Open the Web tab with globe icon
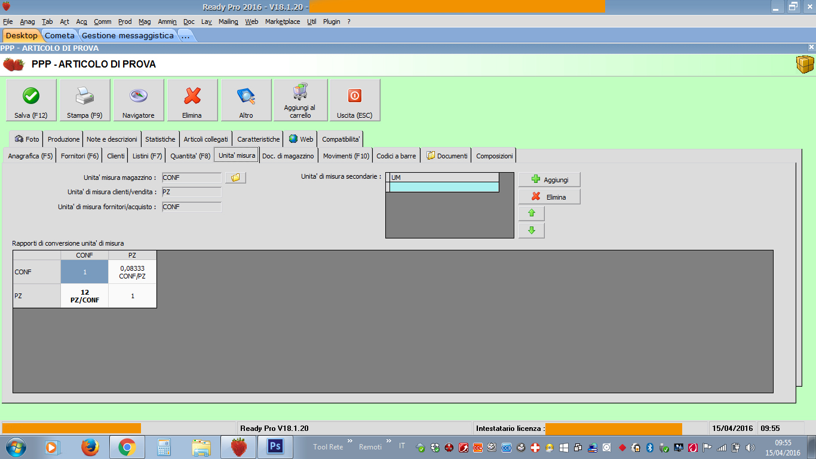Screen dimensions: 816x459 301,139
